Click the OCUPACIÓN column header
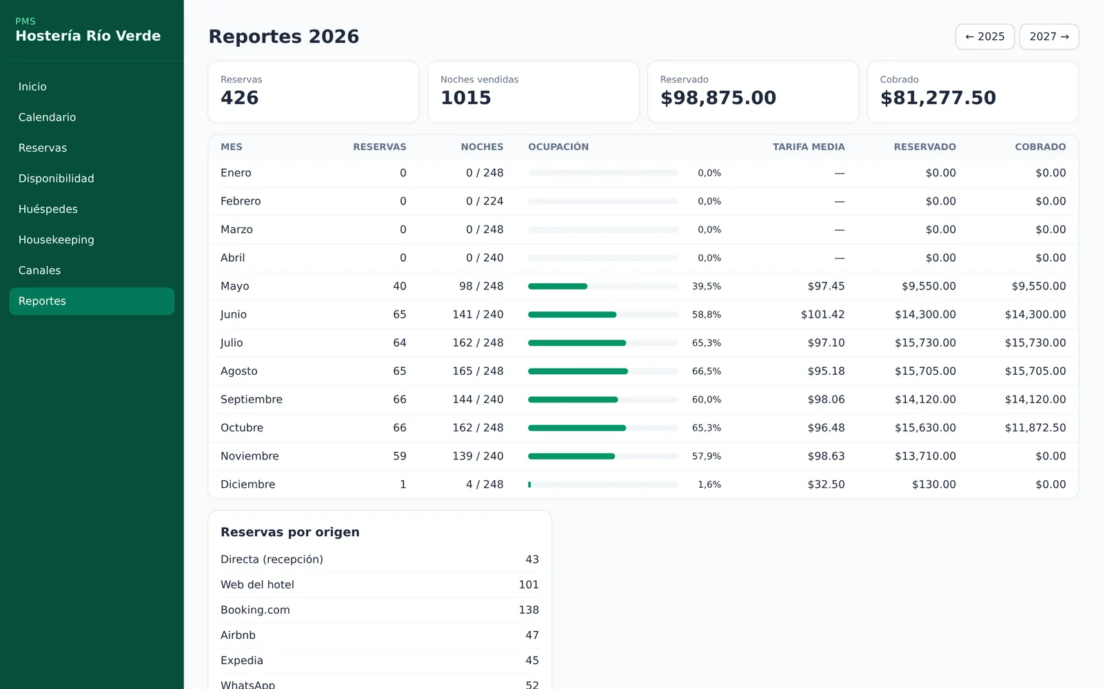The height and width of the screenshot is (689, 1103). tap(558, 147)
